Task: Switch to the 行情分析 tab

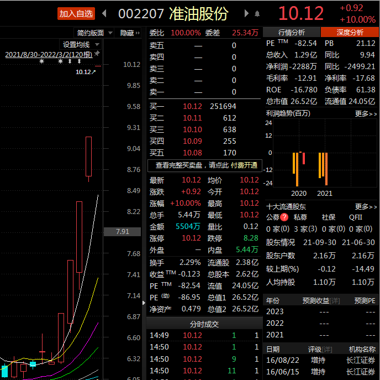Action: (x=291, y=33)
